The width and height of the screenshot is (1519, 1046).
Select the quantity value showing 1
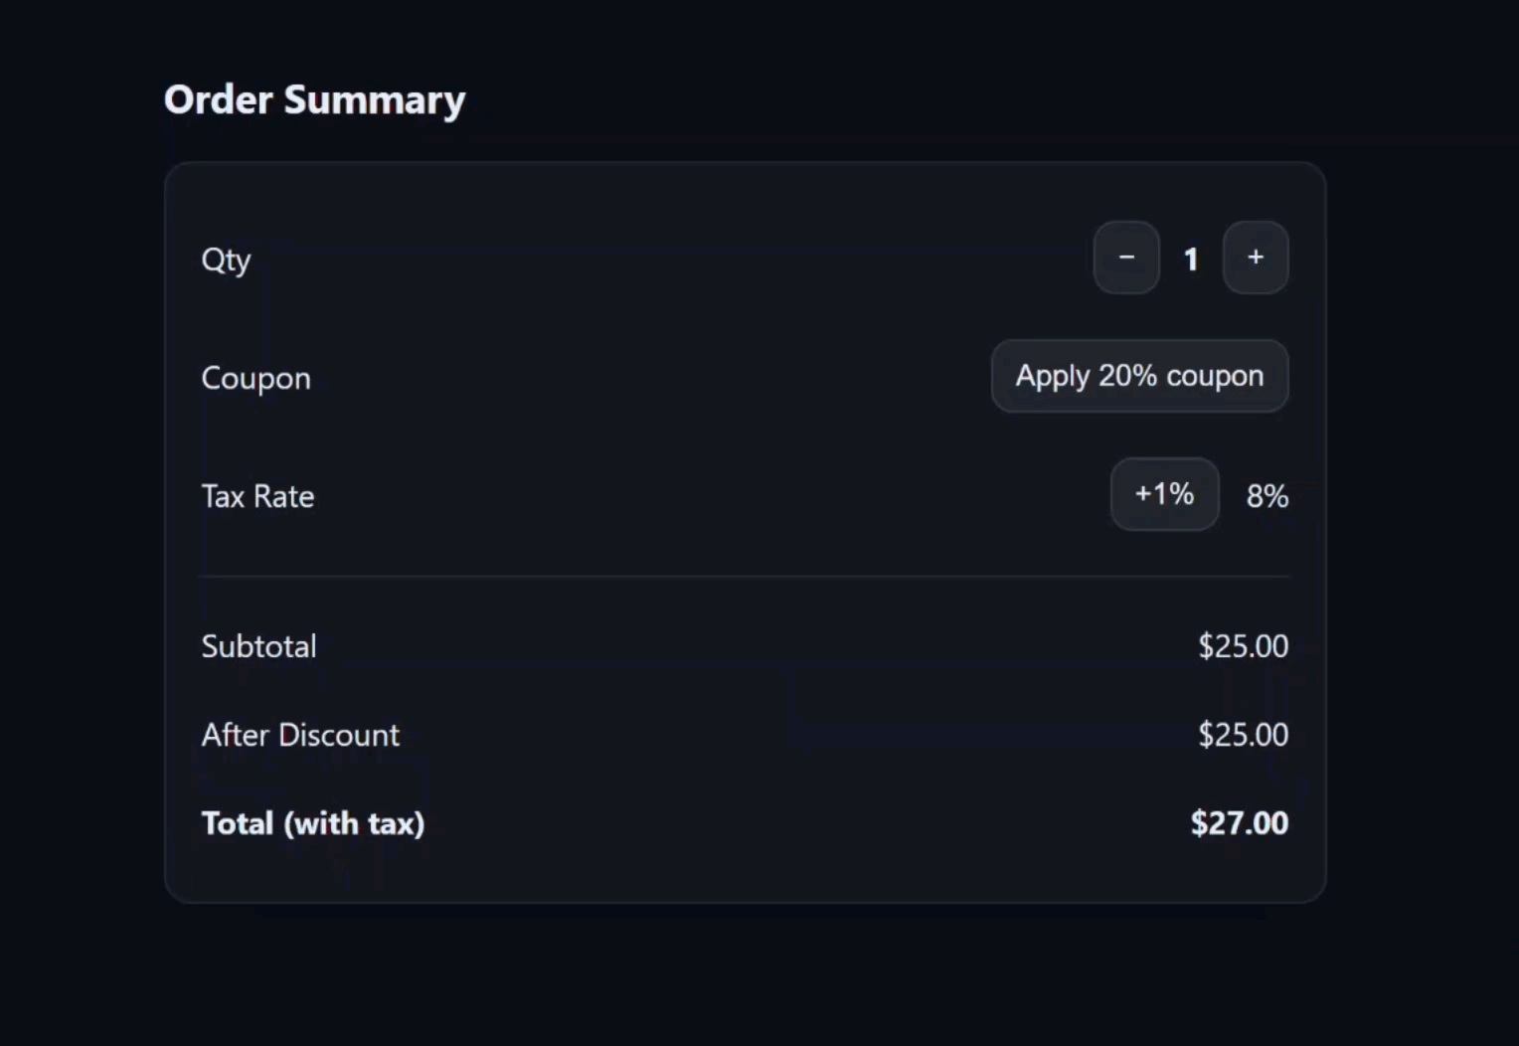(1191, 258)
